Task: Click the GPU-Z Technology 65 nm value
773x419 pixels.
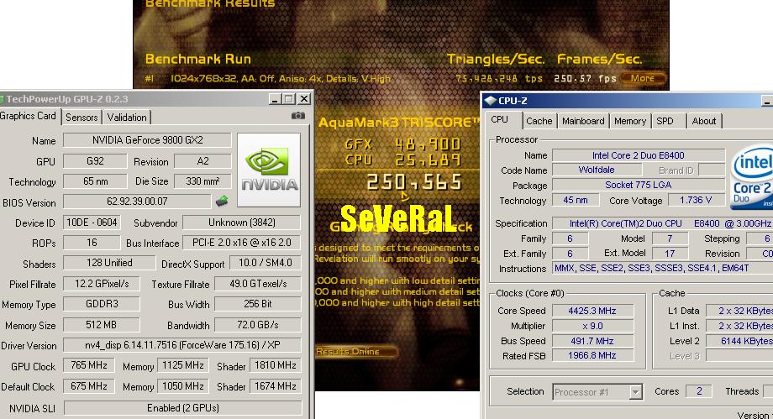Action: point(95,181)
